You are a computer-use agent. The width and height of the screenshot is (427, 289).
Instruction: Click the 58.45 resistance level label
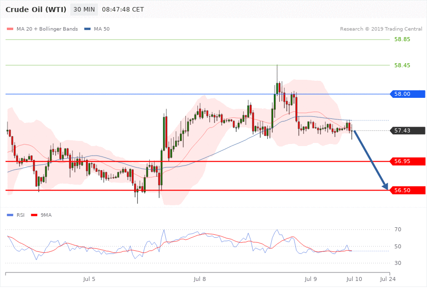click(x=402, y=65)
